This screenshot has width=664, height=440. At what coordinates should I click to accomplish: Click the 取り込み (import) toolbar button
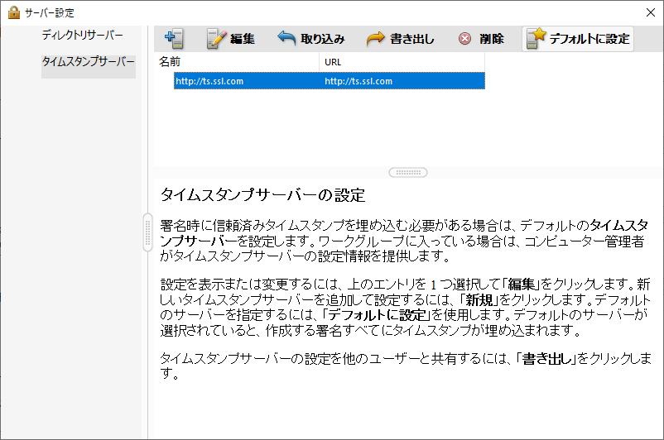point(311,39)
